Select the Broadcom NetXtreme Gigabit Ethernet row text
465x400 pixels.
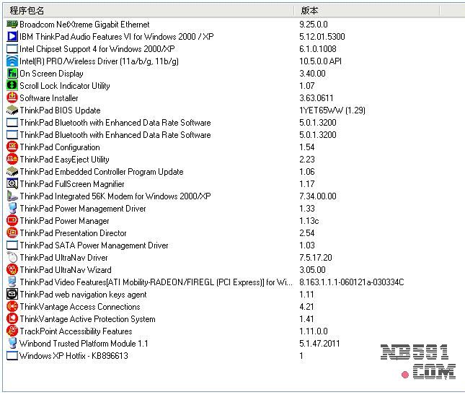[x=84, y=25]
